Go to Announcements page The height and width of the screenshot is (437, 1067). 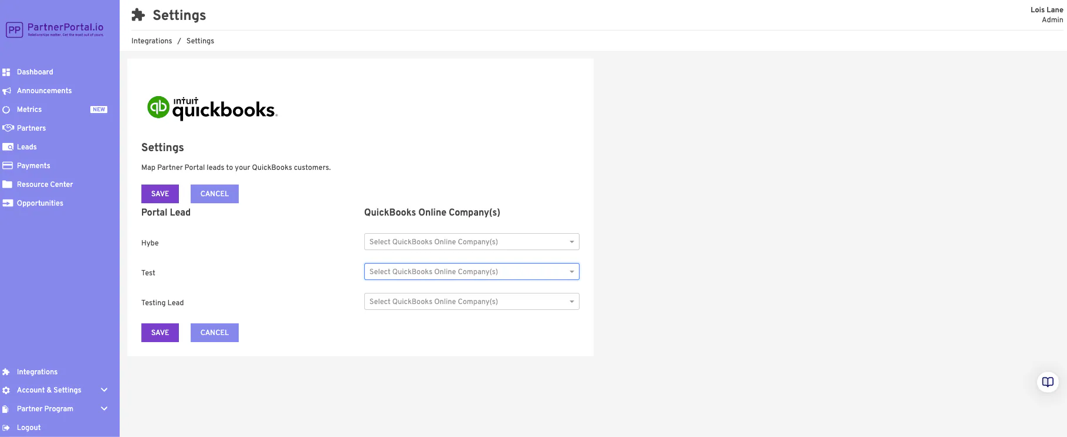click(x=45, y=91)
